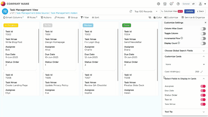The height and width of the screenshot is (117, 208).
Task: Click the hidden eye icon beside Color
Action: [x=150, y=17]
